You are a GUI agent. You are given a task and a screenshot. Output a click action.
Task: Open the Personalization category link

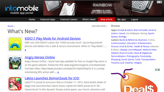click(x=118, y=56)
